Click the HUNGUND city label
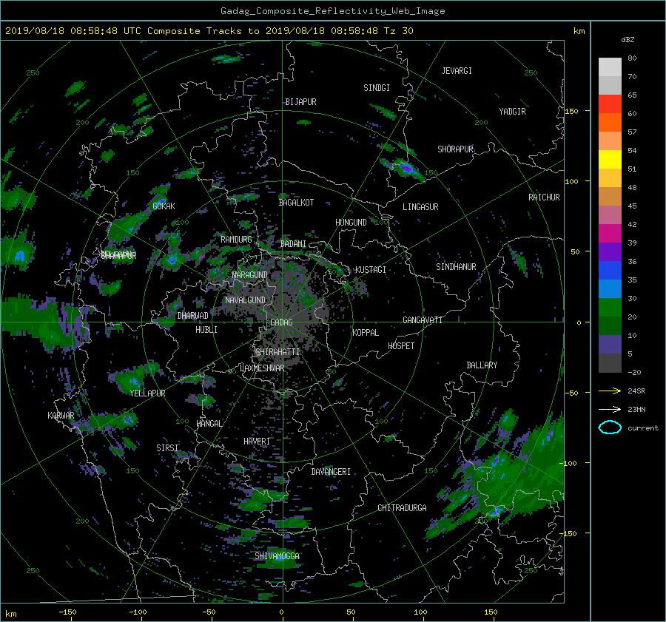The image size is (666, 622). click(351, 223)
